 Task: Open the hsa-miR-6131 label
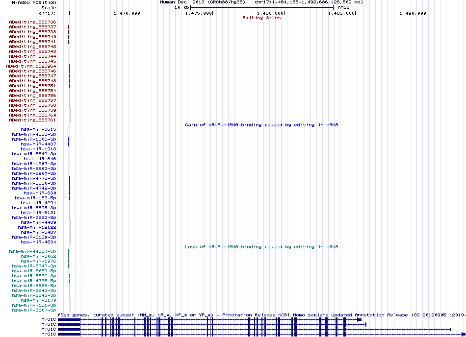[38, 213]
